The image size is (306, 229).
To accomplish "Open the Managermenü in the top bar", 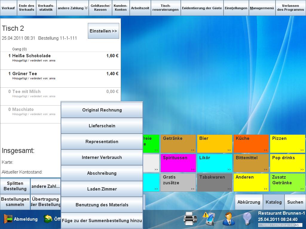I will [262, 8].
